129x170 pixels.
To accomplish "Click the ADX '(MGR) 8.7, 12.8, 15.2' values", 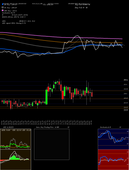I will 27,21.
